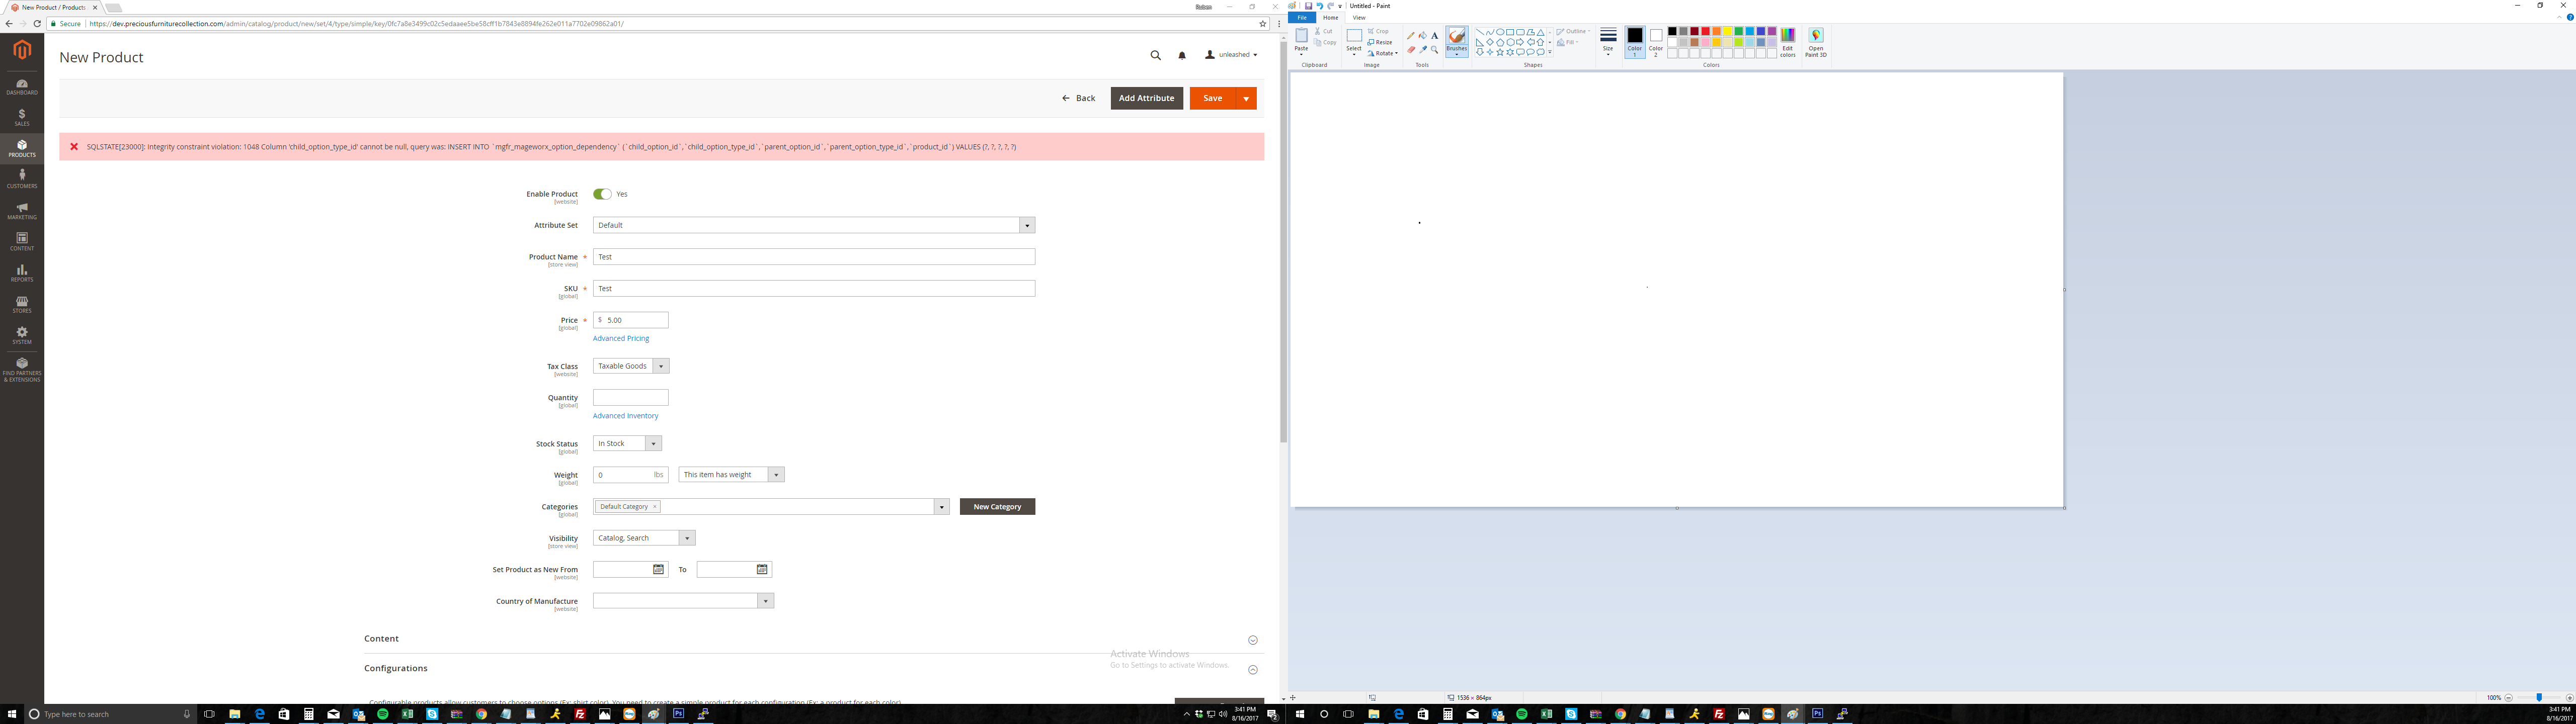Select the five-point star shape

click(x=1500, y=52)
